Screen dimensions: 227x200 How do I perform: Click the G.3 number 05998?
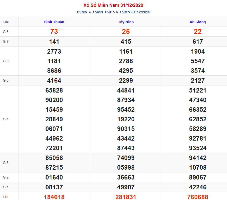(x=126, y=167)
